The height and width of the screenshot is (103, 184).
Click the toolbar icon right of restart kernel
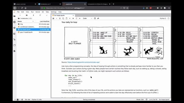pos(80,18)
